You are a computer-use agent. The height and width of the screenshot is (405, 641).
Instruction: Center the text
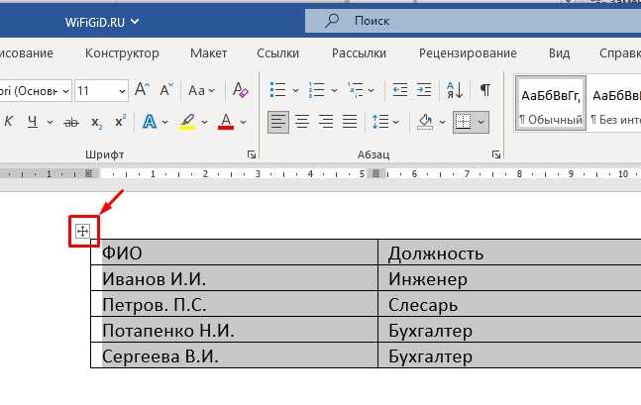[x=302, y=122]
